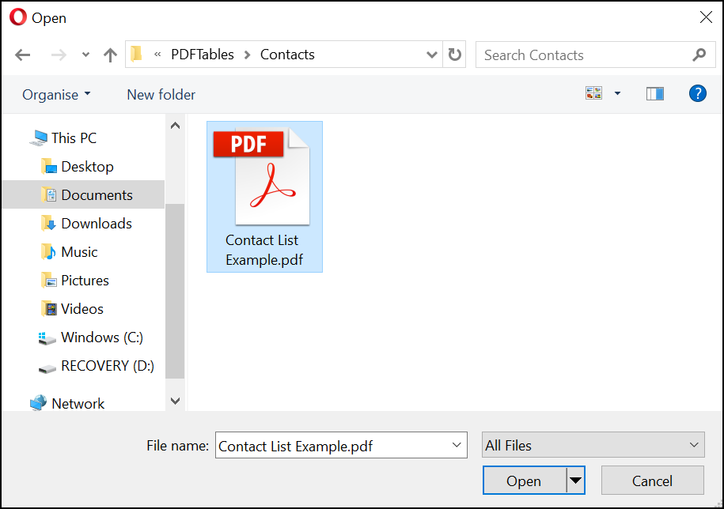Switch to the Contacts breadcrumb location
The image size is (724, 509).
point(286,55)
